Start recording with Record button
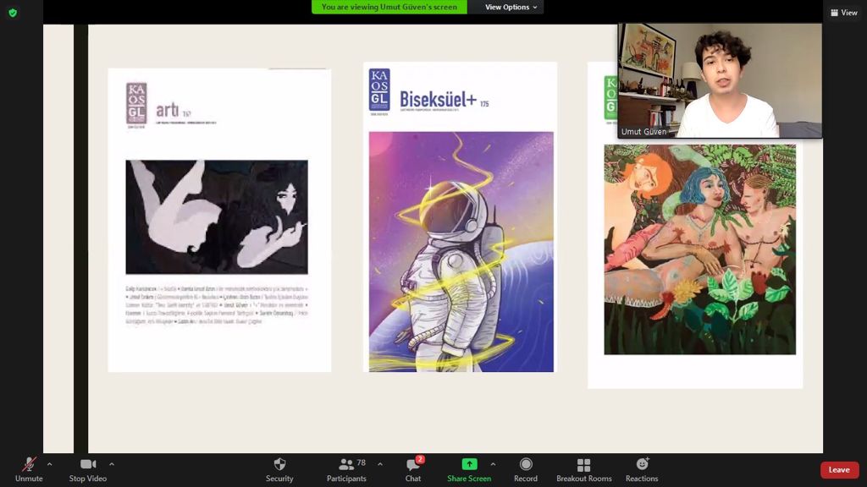The width and height of the screenshot is (867, 487). click(525, 470)
